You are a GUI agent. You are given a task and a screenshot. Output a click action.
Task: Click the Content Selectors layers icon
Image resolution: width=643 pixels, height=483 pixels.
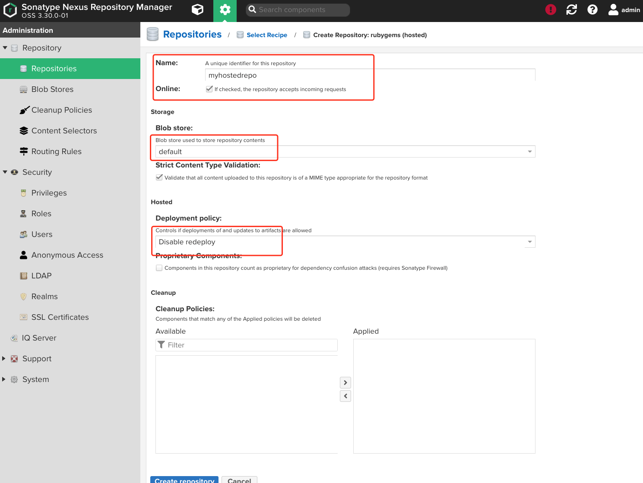point(24,131)
